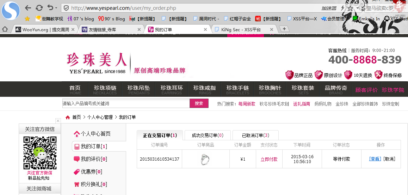Click the WeChat QR code image
The image size is (408, 195).
pos(40,153)
